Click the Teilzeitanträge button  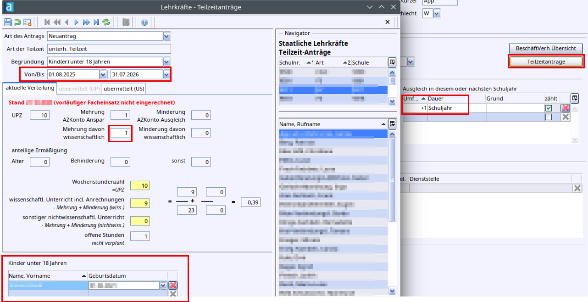[546, 62]
